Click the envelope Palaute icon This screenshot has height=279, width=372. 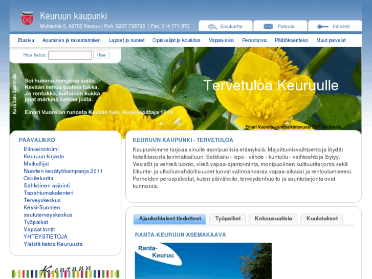(268, 26)
